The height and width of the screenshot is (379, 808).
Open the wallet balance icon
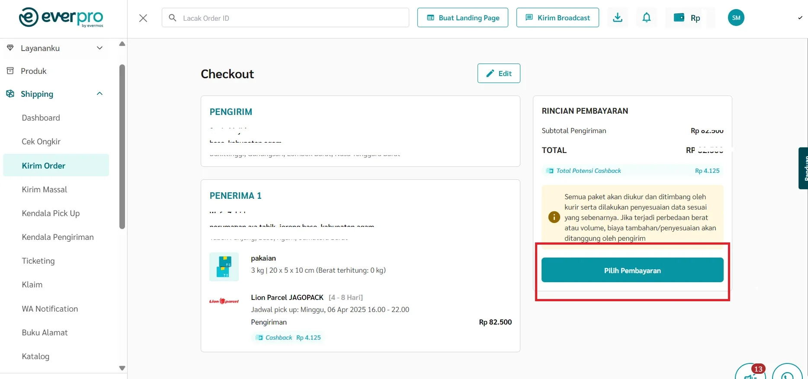coord(679,18)
